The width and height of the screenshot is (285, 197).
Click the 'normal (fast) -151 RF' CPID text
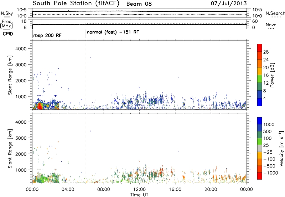113,32
